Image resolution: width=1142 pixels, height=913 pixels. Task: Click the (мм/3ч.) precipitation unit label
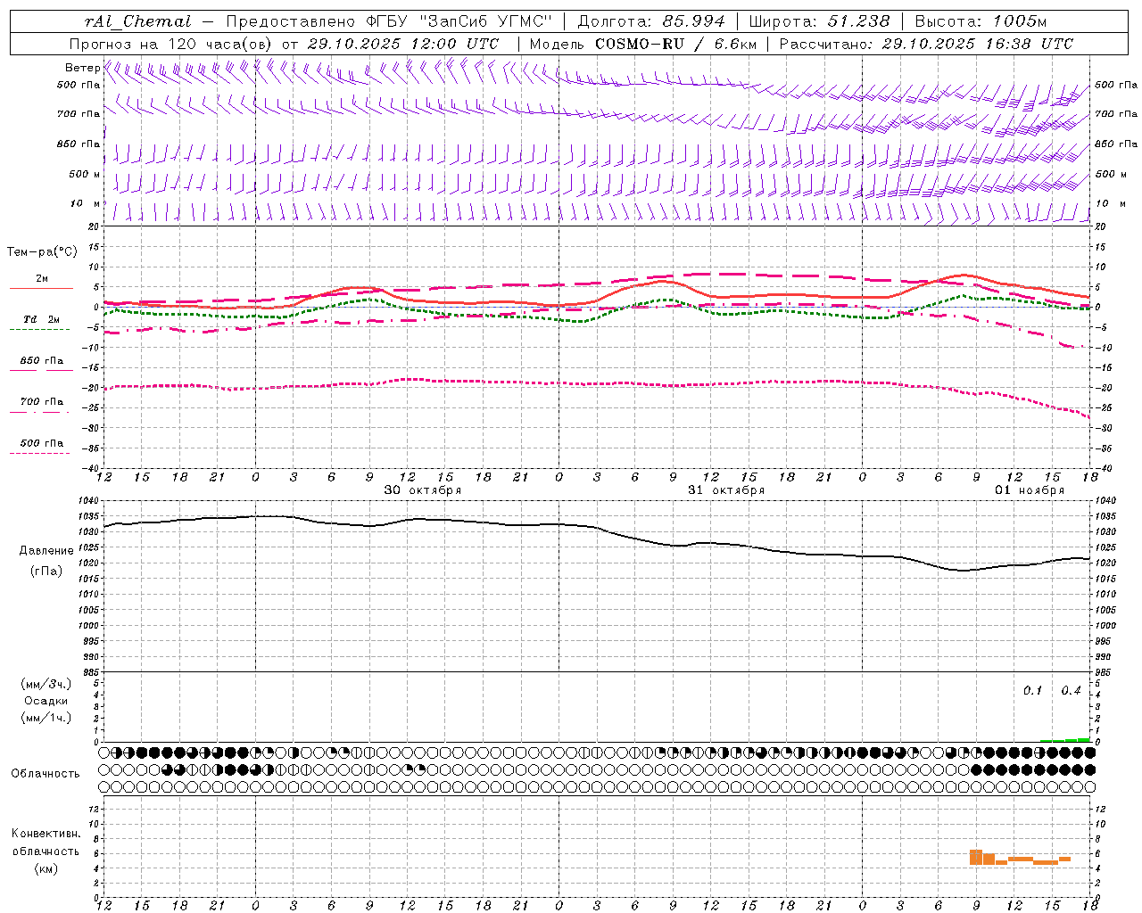[46, 684]
